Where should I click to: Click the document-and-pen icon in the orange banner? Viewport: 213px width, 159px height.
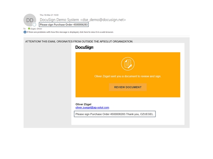127,64
